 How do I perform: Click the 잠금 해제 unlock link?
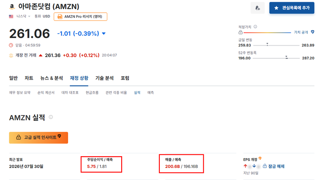[x=274, y=166]
